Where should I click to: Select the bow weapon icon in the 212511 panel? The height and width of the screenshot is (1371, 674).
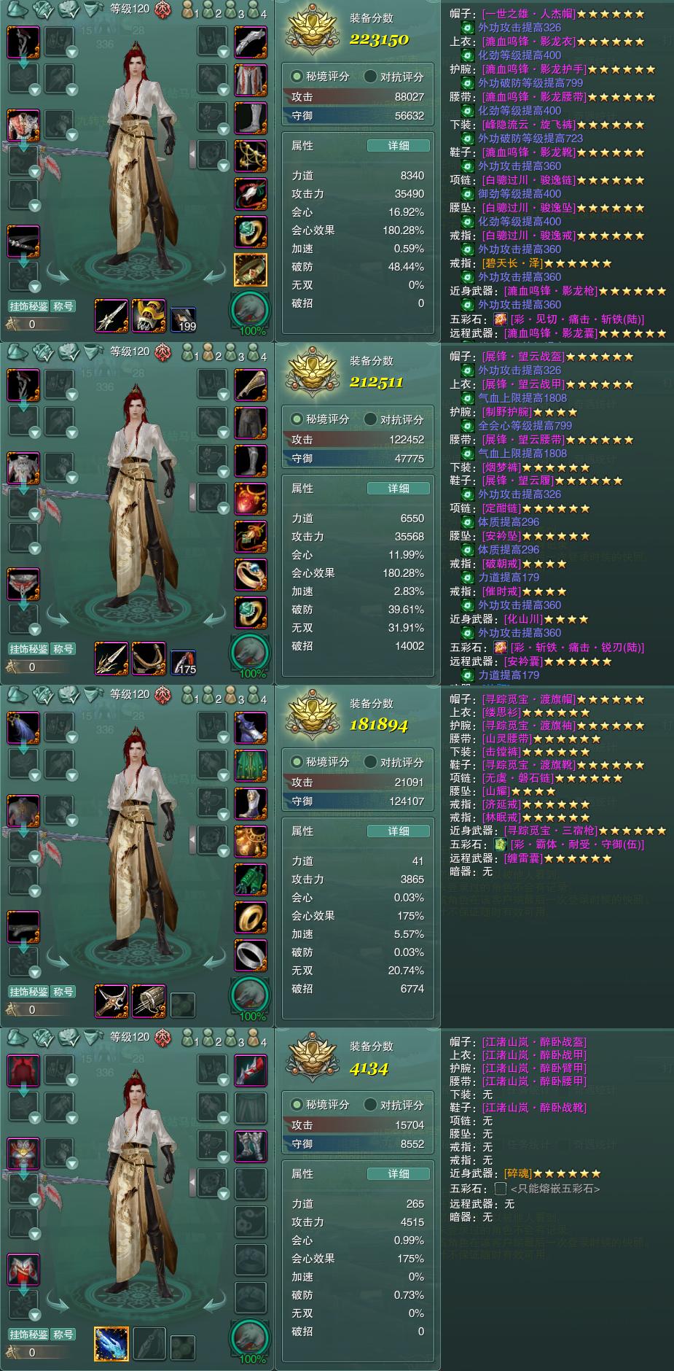149,659
